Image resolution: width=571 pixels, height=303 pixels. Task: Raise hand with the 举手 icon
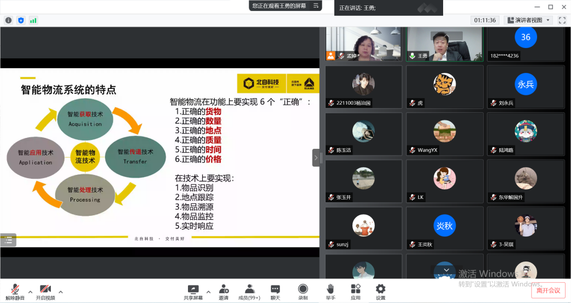click(x=330, y=289)
